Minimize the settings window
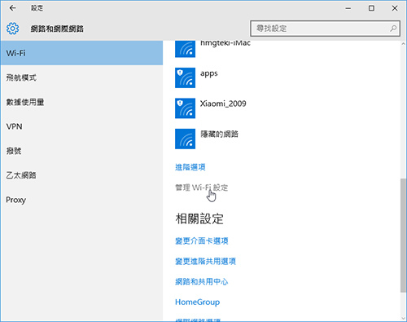The height and width of the screenshot is (322, 407). (348, 8)
